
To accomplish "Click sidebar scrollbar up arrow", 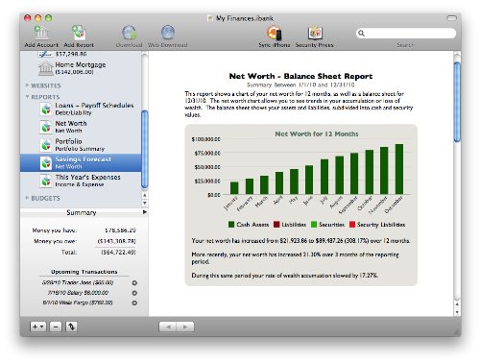I will click(x=145, y=195).
